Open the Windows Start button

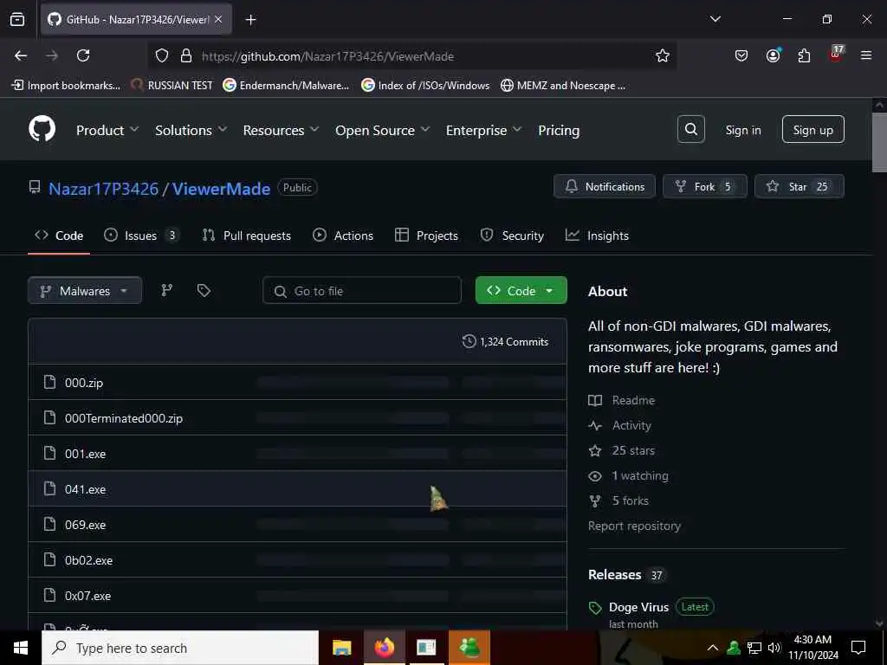21,648
